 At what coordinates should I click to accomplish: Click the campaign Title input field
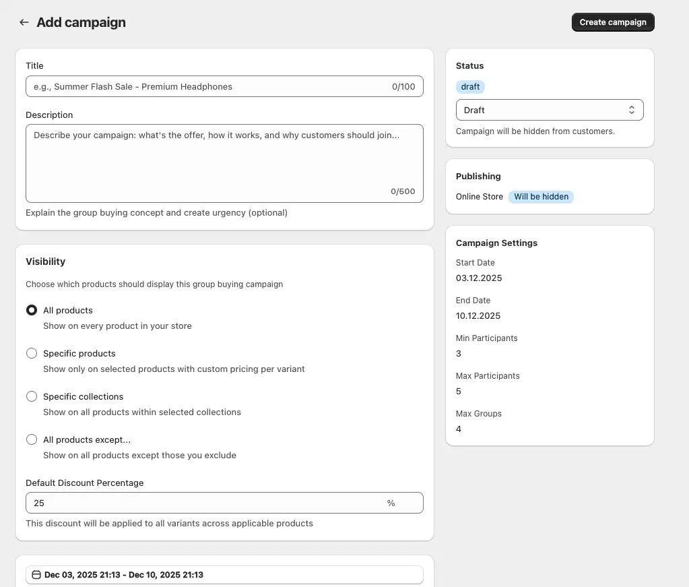point(224,86)
